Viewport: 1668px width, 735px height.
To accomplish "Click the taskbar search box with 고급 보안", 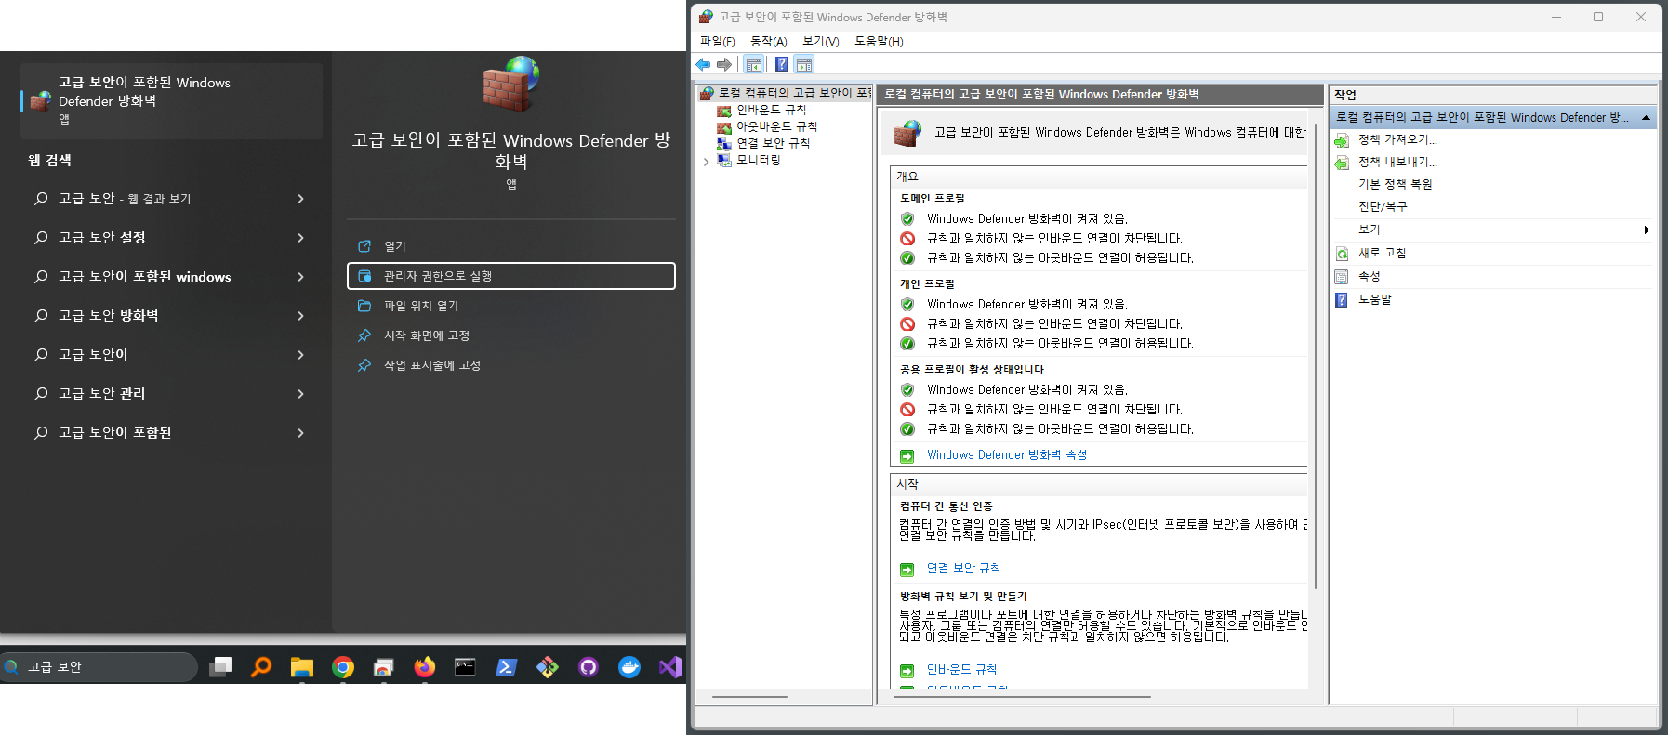I will [x=99, y=667].
